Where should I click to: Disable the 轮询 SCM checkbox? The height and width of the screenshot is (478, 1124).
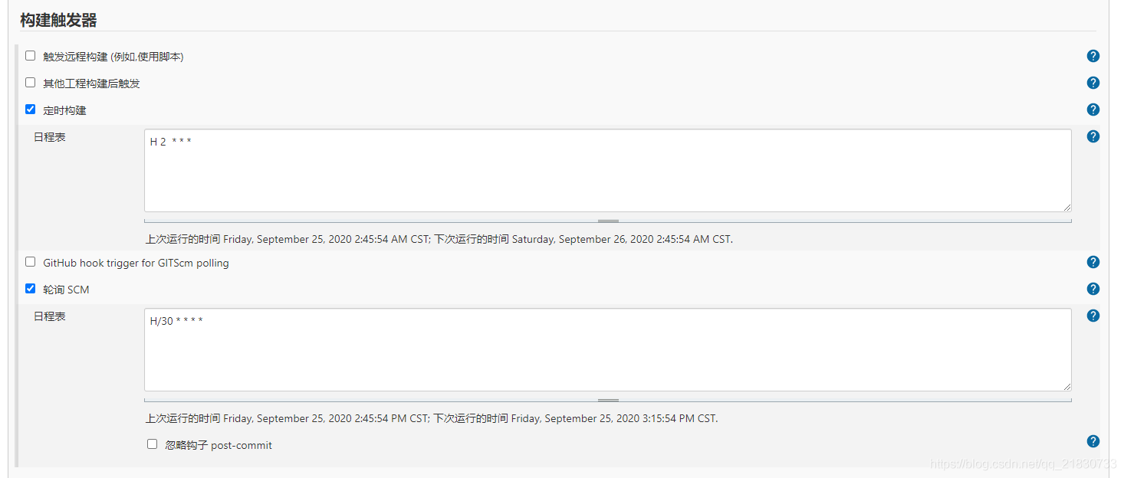31,289
